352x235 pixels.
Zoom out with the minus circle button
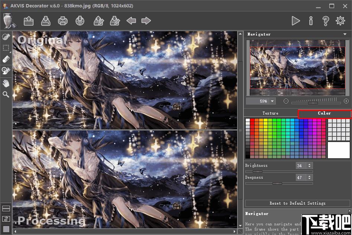(286, 101)
